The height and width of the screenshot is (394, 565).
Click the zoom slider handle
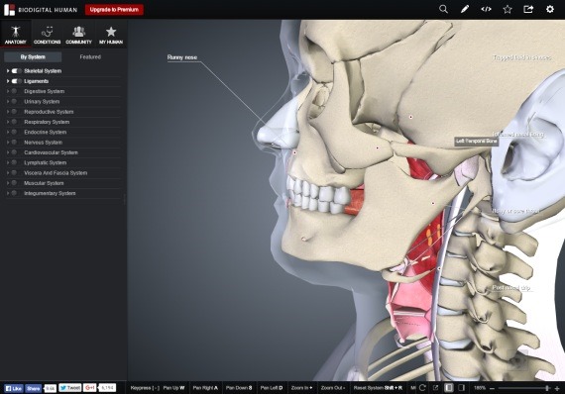coord(547,388)
